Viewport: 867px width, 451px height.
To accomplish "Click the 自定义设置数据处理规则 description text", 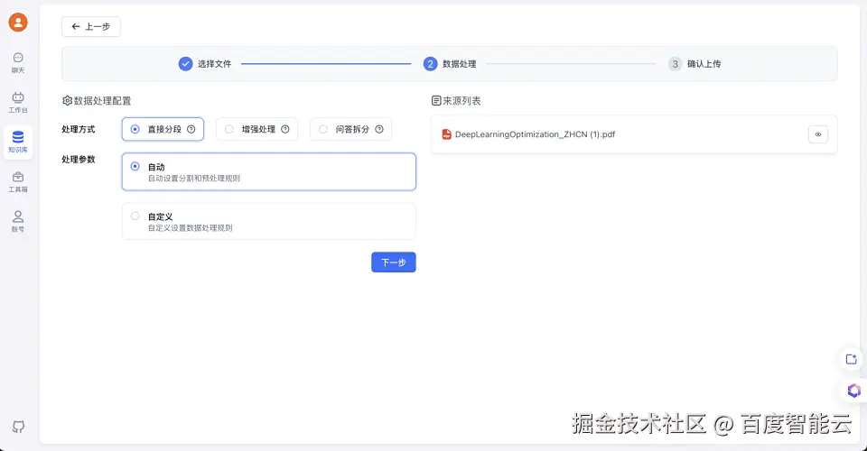I will 191,228.
